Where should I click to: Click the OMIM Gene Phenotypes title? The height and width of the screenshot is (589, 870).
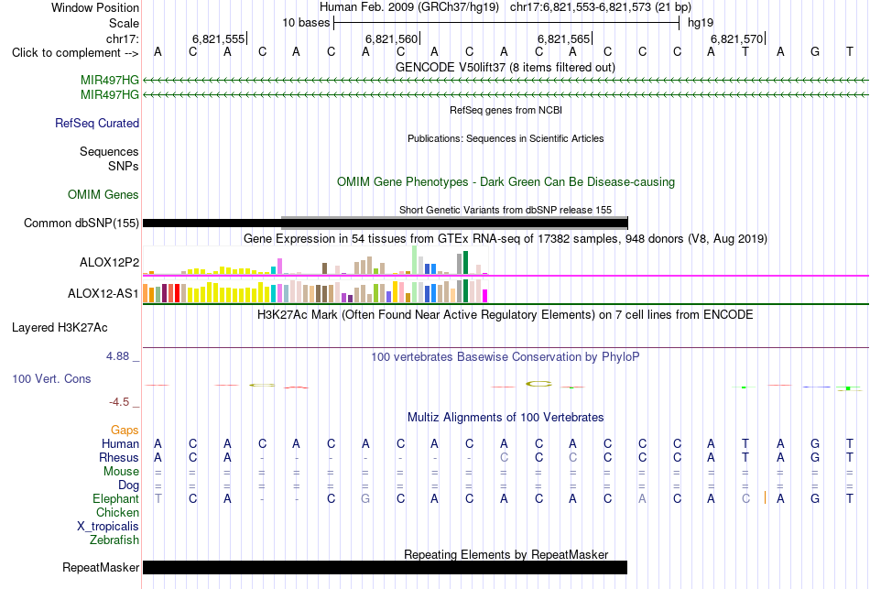point(506,181)
